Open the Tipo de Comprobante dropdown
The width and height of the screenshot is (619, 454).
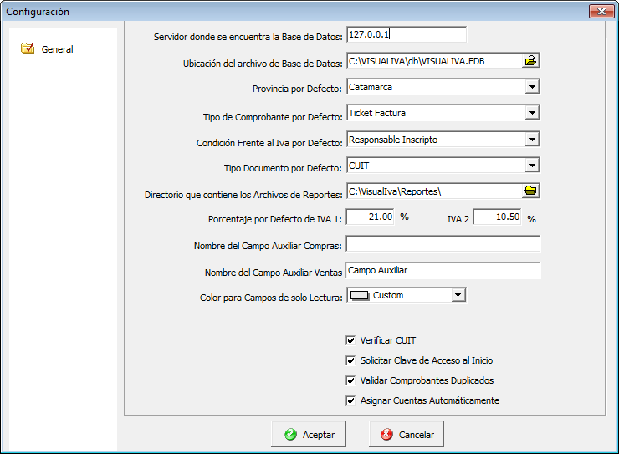pos(531,112)
